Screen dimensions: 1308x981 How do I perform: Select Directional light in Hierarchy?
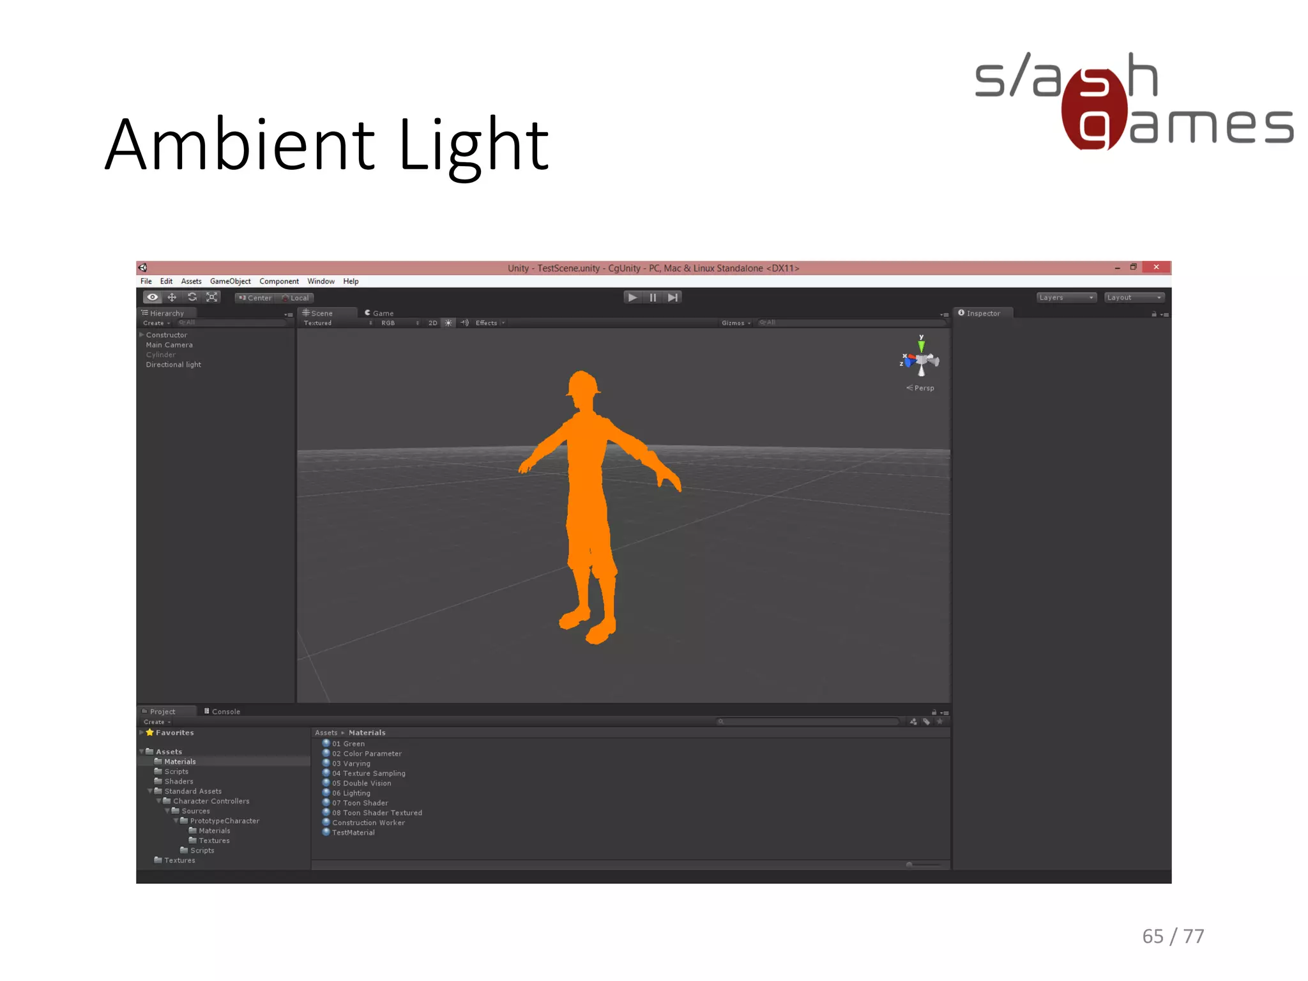point(173,365)
